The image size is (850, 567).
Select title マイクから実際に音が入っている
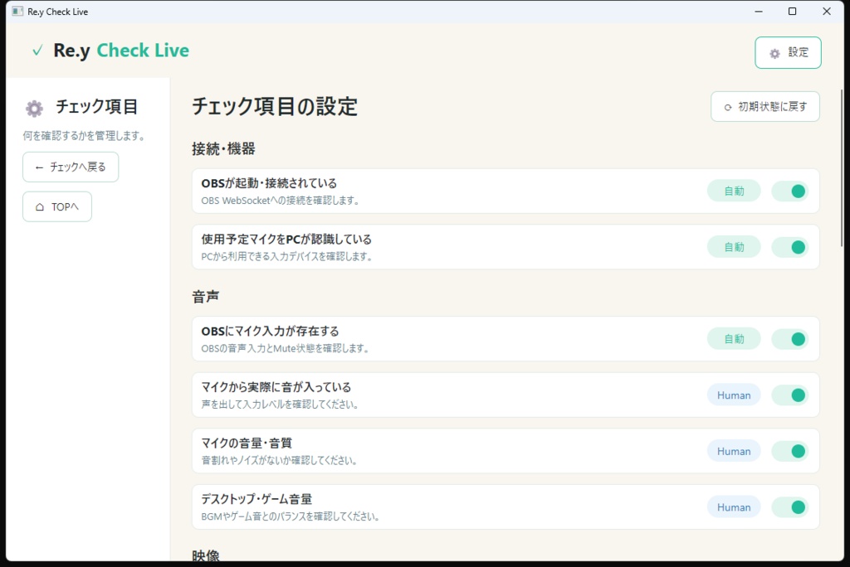point(276,387)
